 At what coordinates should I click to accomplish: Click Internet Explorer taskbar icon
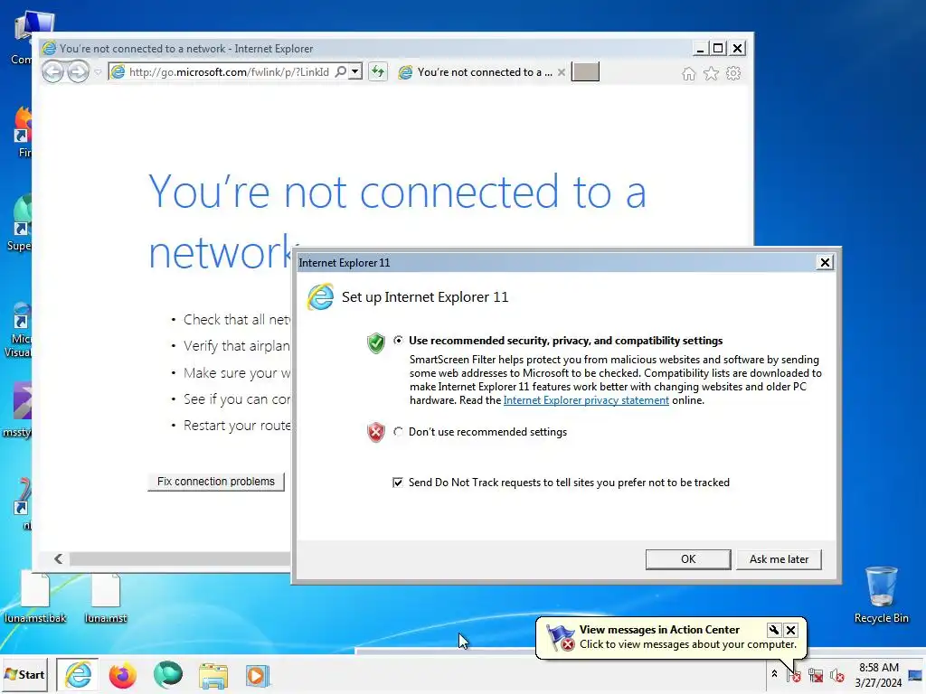(x=78, y=674)
